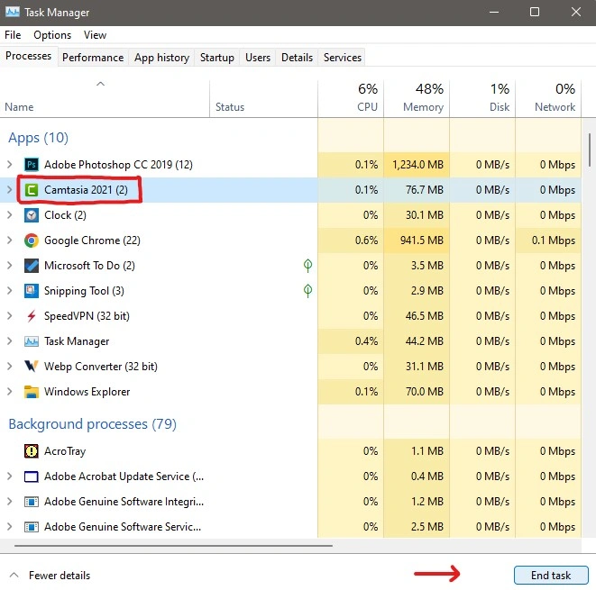The height and width of the screenshot is (590, 596).
Task: Sort processes by Name column
Action: pos(105,99)
